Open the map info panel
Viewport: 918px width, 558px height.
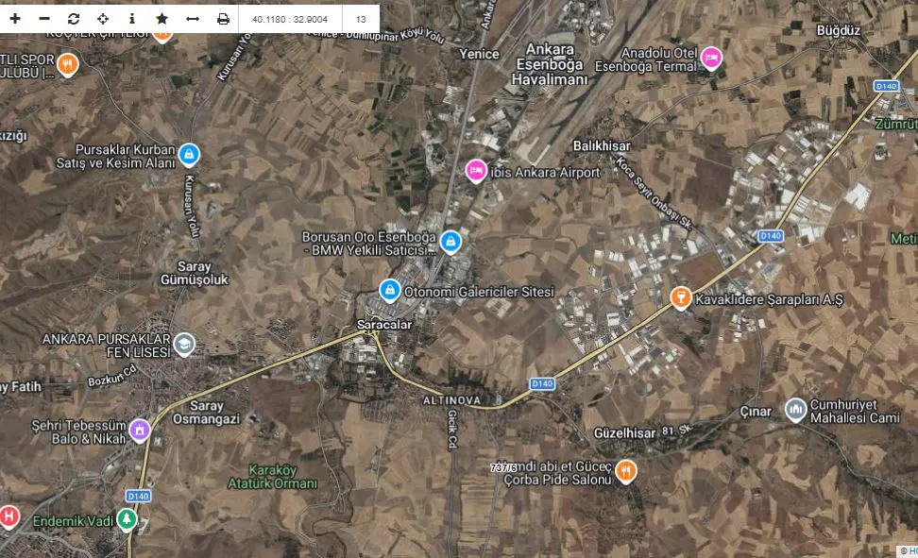tap(132, 19)
